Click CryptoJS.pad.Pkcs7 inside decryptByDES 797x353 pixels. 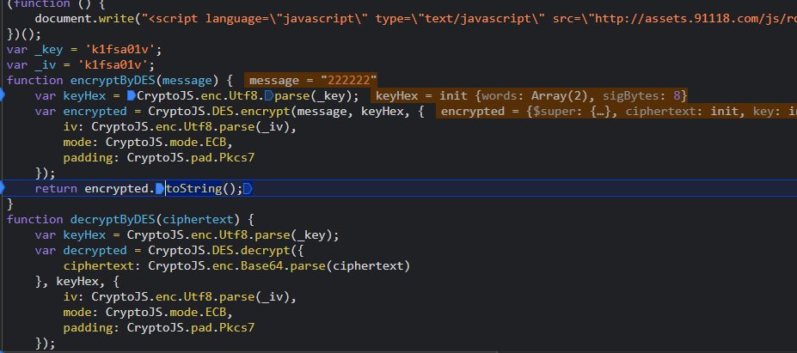tap(191, 328)
